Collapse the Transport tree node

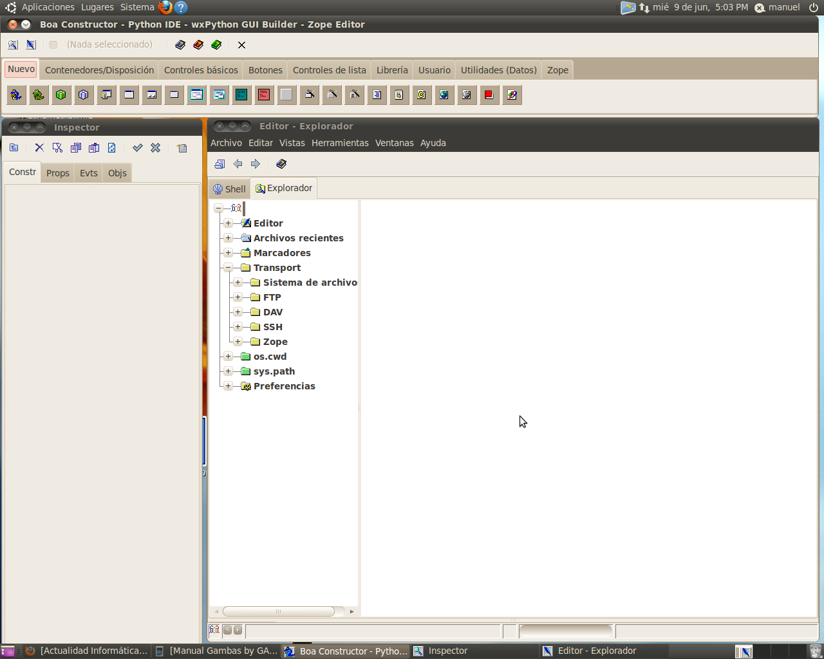(228, 268)
